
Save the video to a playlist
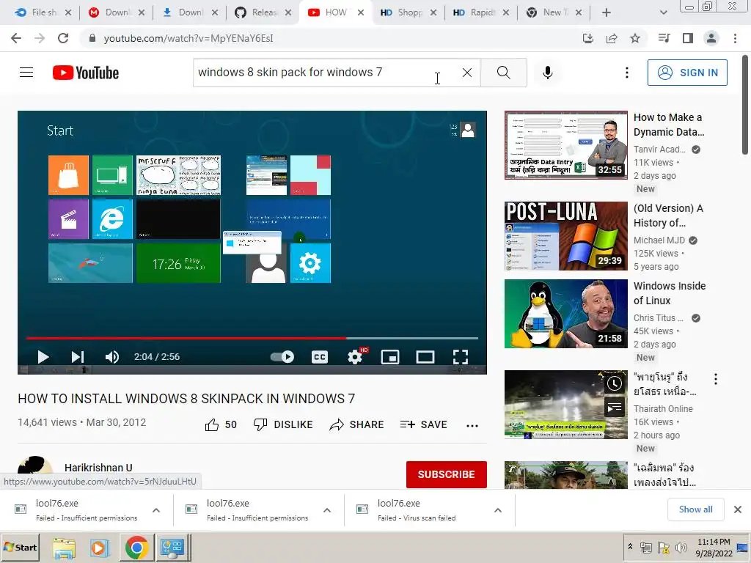pyautogui.click(x=423, y=424)
